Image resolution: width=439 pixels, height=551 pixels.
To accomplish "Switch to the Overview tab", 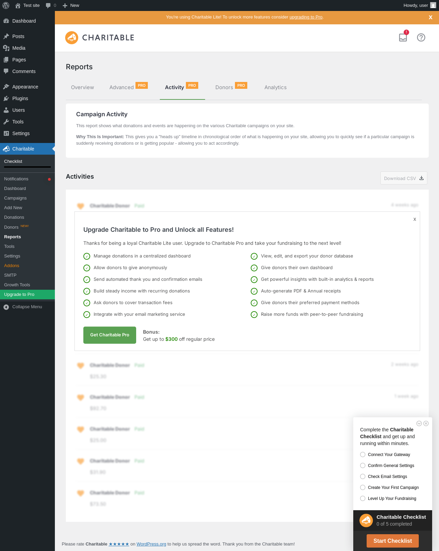I will 82,87.
